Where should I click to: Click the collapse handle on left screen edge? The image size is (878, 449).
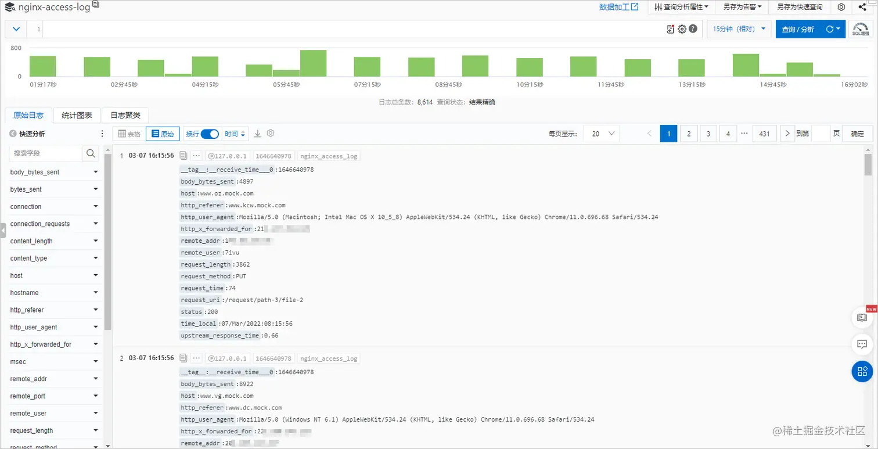pyautogui.click(x=3, y=229)
